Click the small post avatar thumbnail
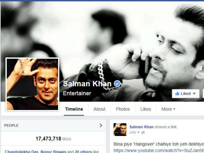This screenshot has width=204, height=153. (120, 130)
